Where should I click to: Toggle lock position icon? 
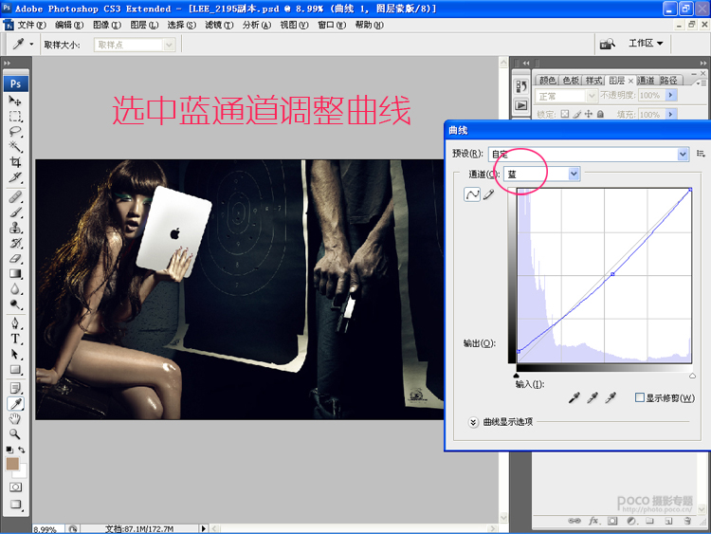point(588,114)
